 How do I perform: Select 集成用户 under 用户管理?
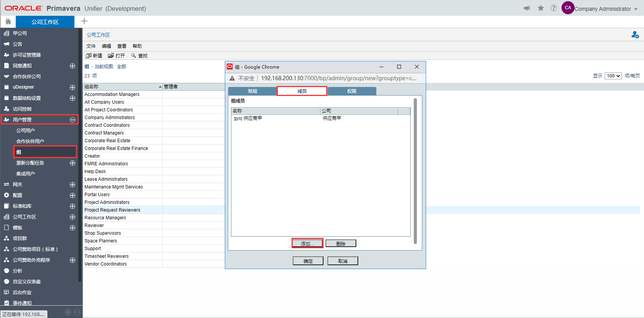coord(25,174)
